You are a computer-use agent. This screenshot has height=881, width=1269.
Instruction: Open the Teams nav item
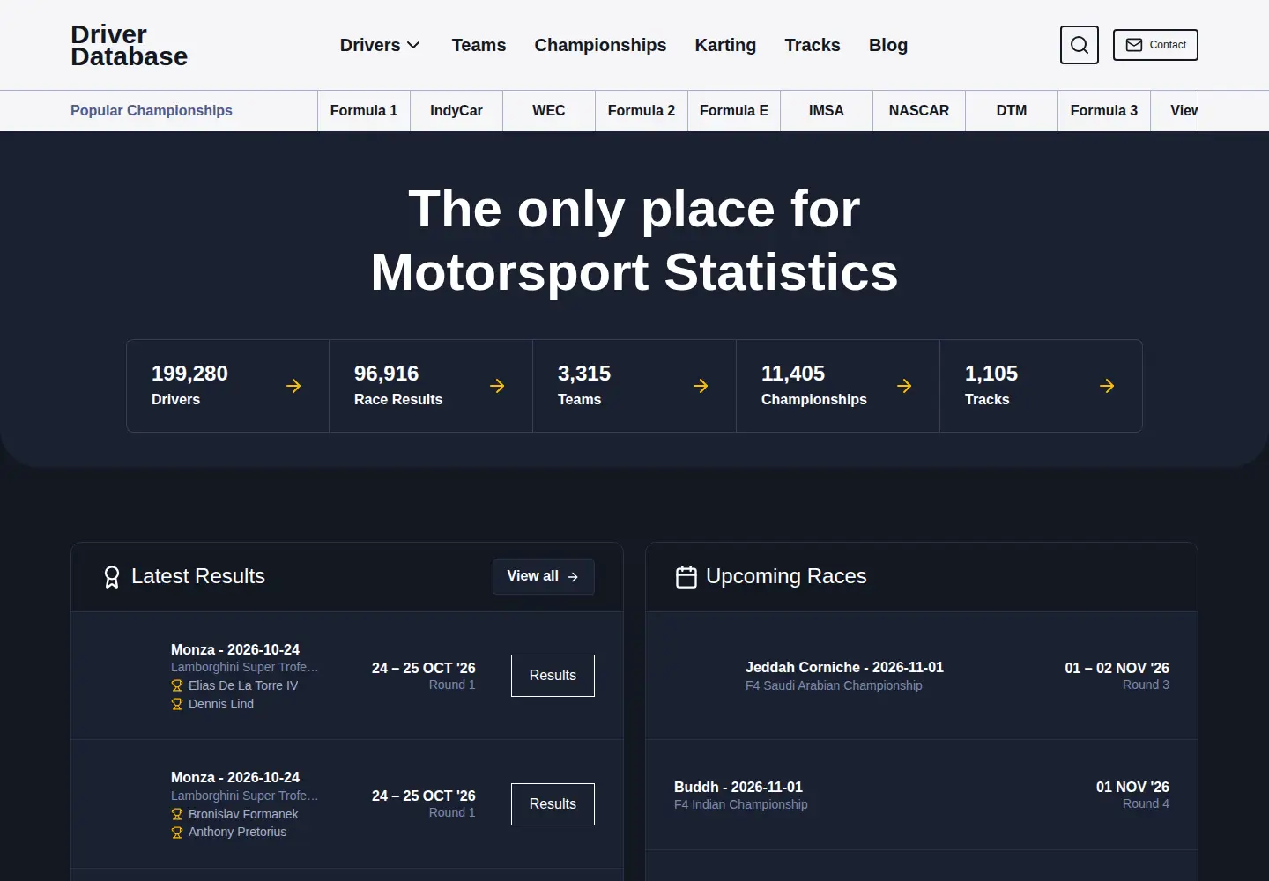479,45
